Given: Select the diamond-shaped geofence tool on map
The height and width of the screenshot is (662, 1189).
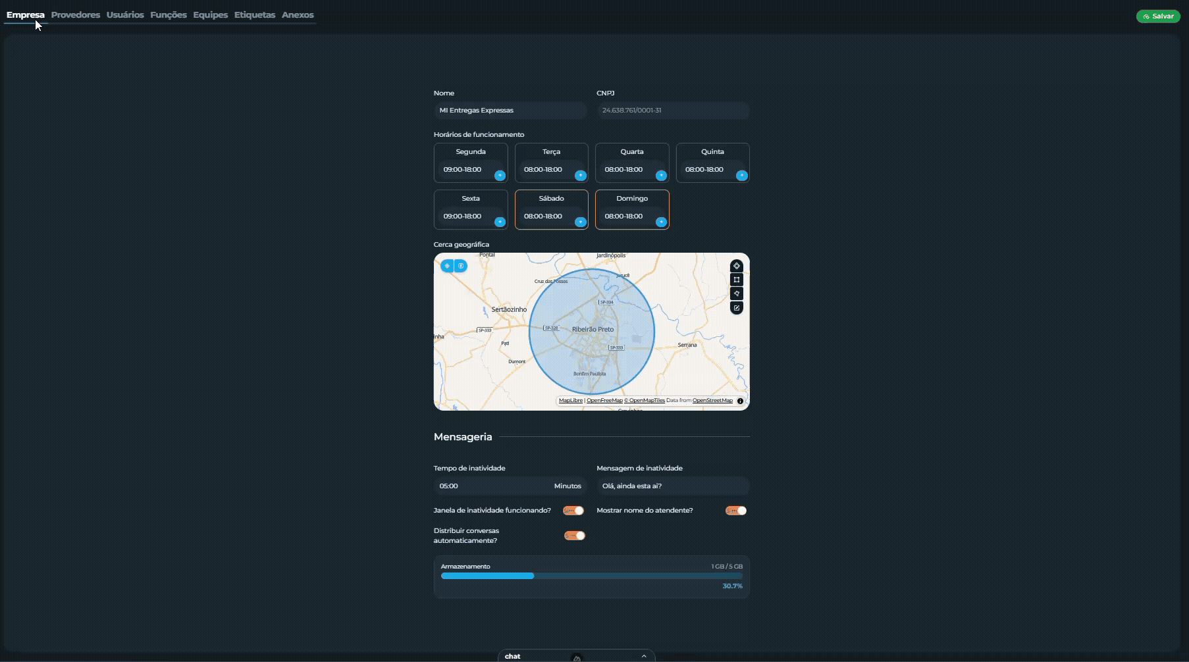Looking at the screenshot, I should pos(737,266).
